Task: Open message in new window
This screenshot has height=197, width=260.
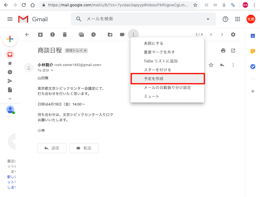Action: [233, 50]
